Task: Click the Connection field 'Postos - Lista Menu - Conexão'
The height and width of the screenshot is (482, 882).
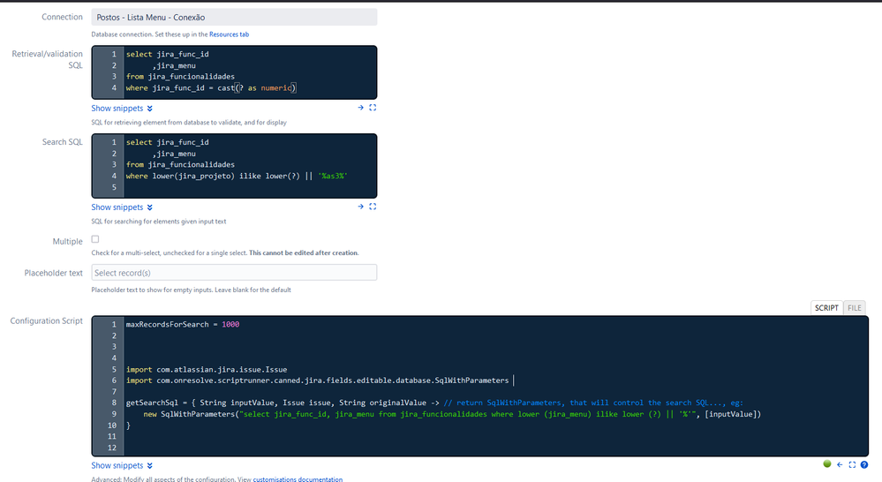Action: tap(234, 17)
